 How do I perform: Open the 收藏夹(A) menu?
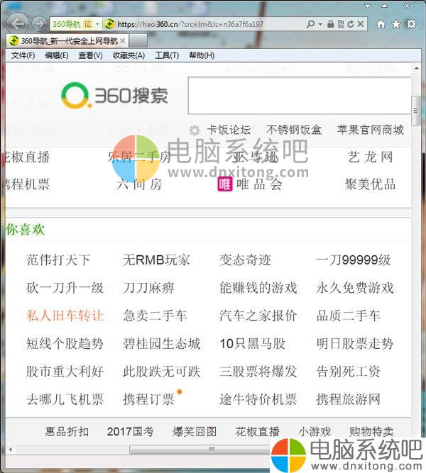(x=129, y=55)
